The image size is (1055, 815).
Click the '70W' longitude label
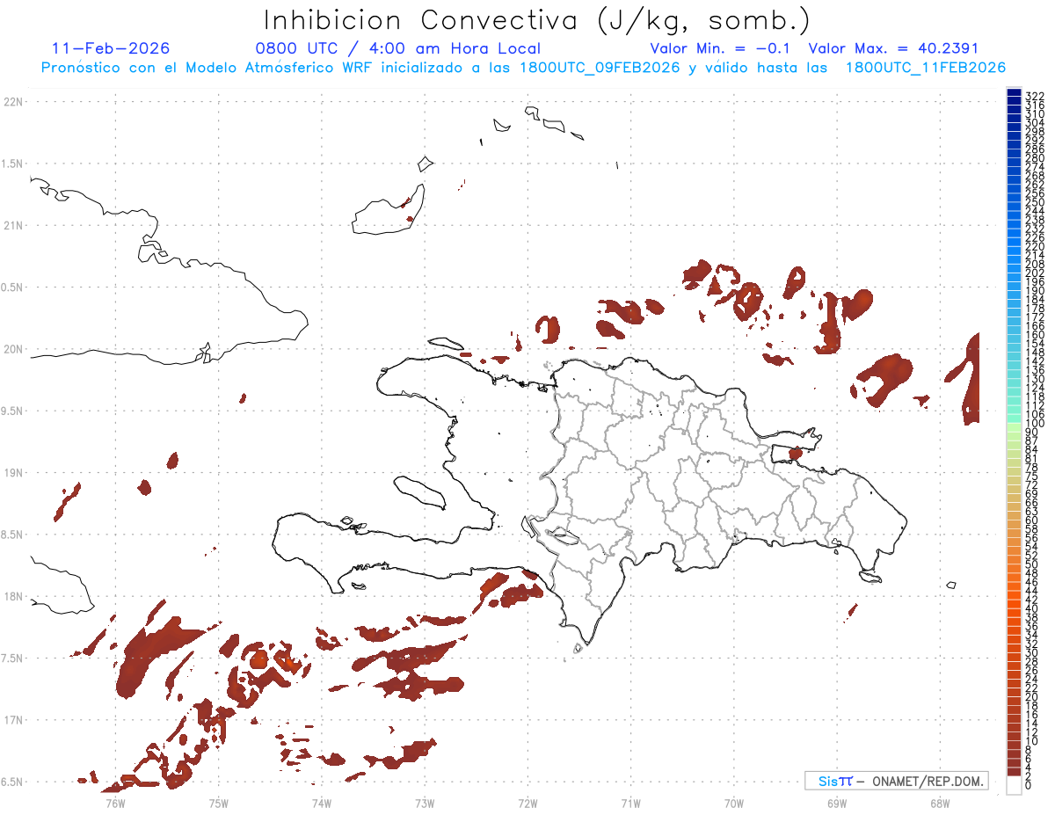[733, 802]
